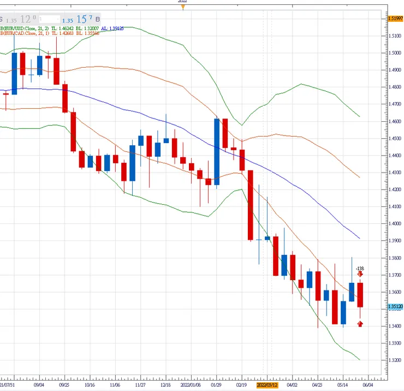
Task: Click the 1.4000 price axis label
Action: [395, 223]
